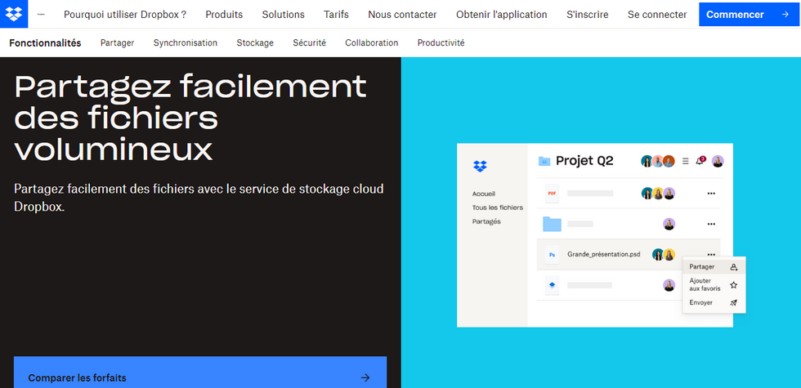The image size is (801, 388).
Task: Click the paper plane icon beside Envoyer
Action: pyautogui.click(x=734, y=303)
